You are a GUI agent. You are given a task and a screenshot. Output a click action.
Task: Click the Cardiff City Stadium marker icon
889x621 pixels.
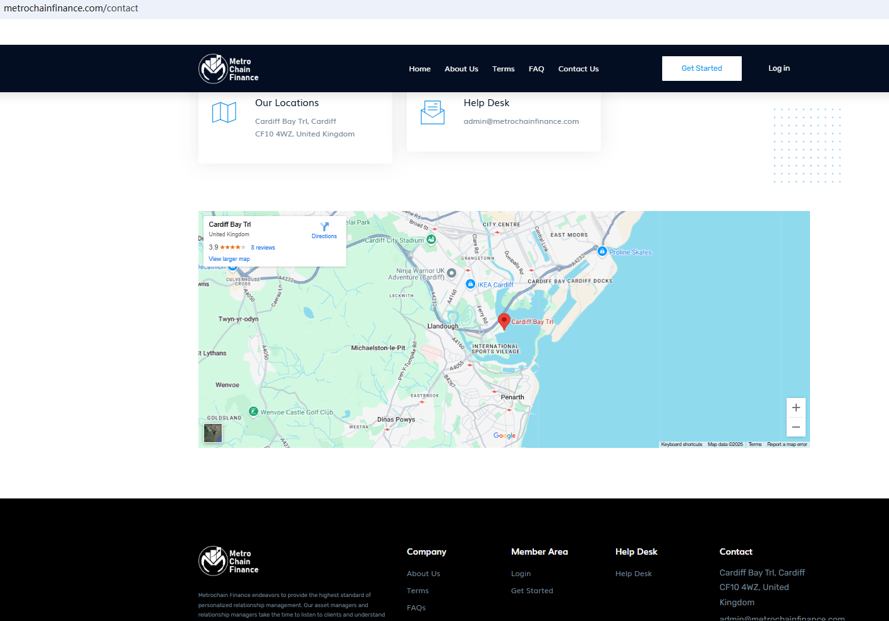[x=431, y=239]
